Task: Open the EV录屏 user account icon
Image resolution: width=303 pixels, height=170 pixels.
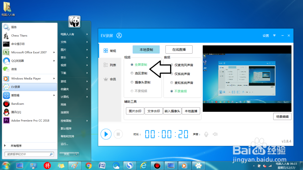Action: pyautogui.click(x=119, y=35)
